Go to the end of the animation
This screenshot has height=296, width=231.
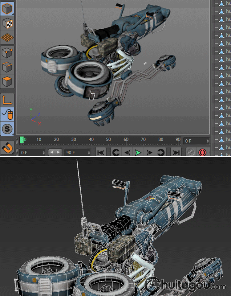click(x=176, y=152)
